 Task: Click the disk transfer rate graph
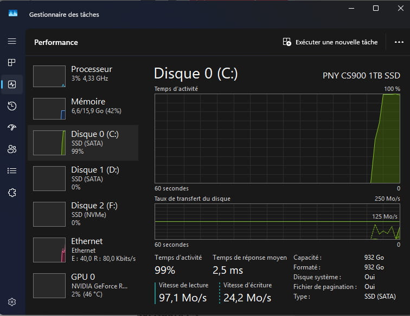tap(277, 221)
